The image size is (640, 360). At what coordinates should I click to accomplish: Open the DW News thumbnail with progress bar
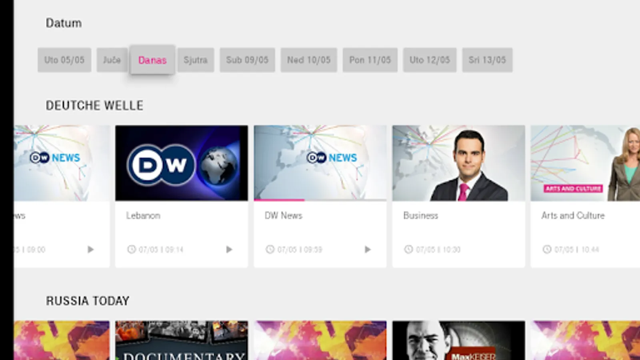pyautogui.click(x=320, y=163)
